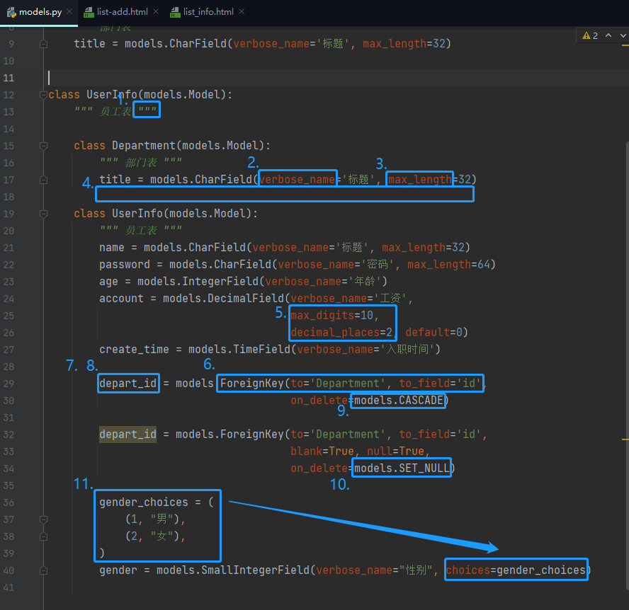Place cursor on empty line 11
The height and width of the screenshot is (610, 629).
point(337,78)
